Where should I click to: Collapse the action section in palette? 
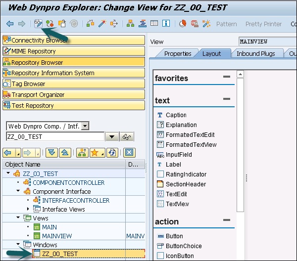[x=227, y=221]
